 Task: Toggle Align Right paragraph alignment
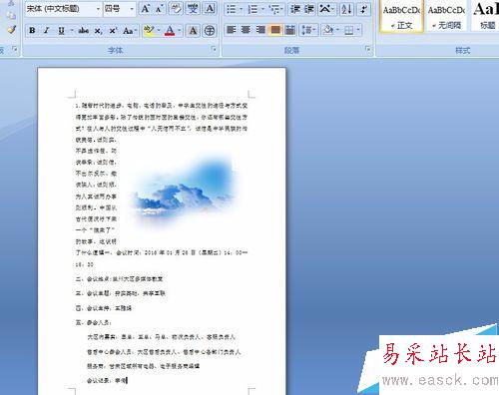click(x=260, y=30)
